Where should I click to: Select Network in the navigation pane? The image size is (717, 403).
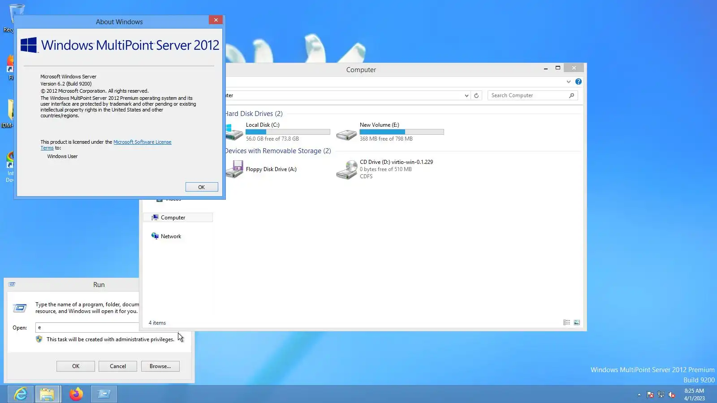click(x=171, y=236)
